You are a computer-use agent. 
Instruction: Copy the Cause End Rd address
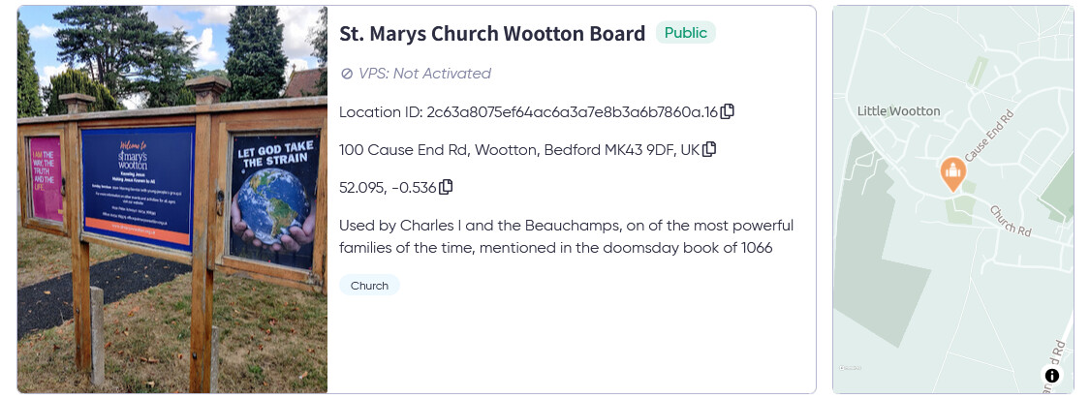(x=709, y=149)
